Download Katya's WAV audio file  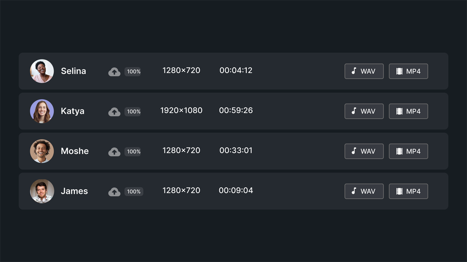364,111
